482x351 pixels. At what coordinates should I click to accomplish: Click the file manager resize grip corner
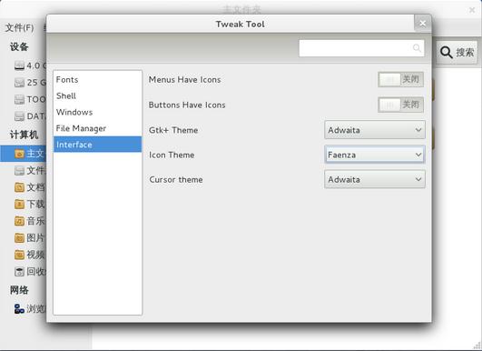click(x=477, y=346)
